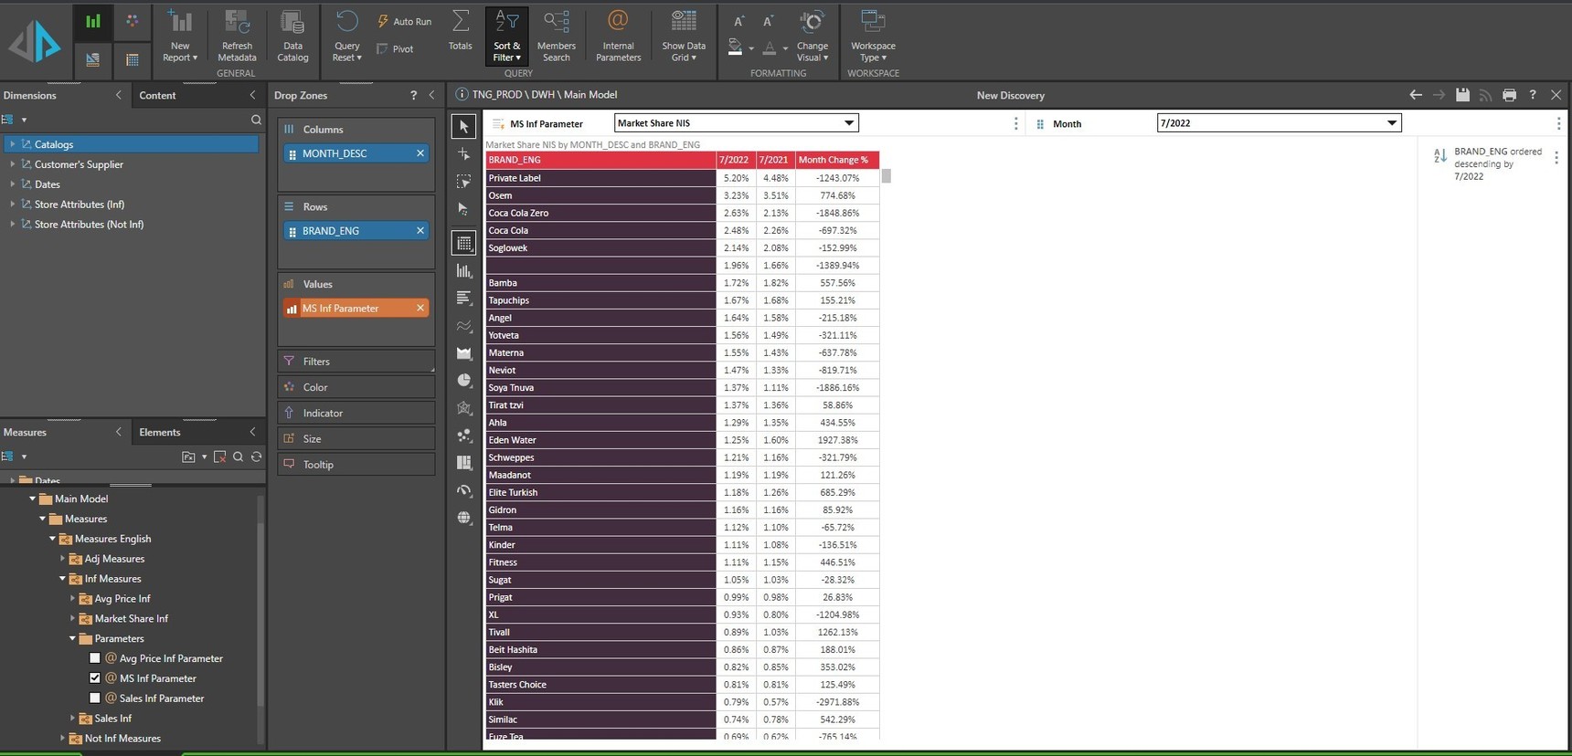Click the save discovery icon

pos(1462,95)
